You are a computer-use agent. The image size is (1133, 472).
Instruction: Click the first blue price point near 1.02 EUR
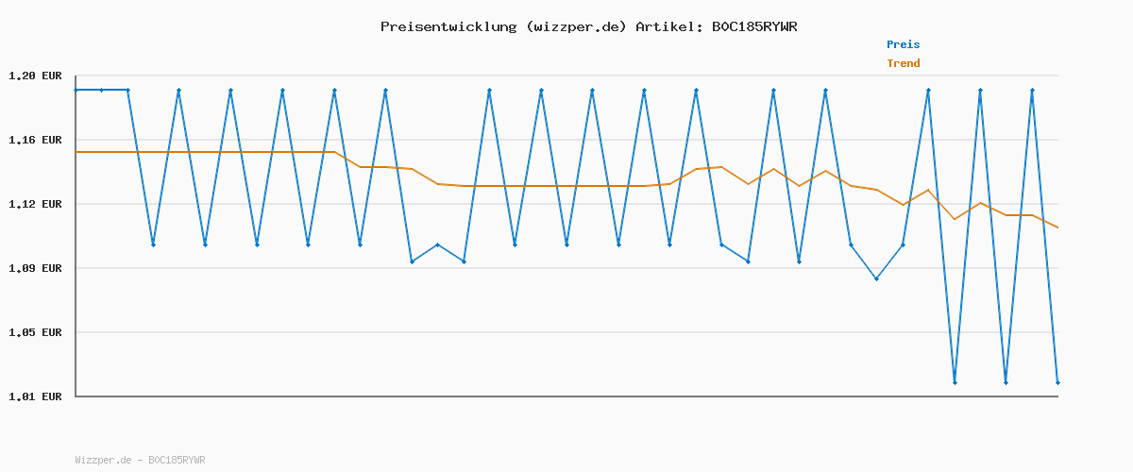(955, 382)
